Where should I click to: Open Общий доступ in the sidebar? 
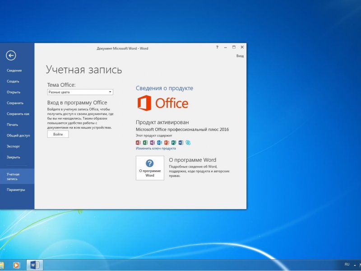point(19,135)
